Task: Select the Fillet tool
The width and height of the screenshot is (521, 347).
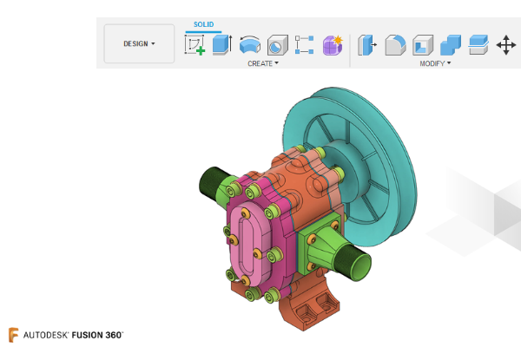Action: (x=395, y=44)
